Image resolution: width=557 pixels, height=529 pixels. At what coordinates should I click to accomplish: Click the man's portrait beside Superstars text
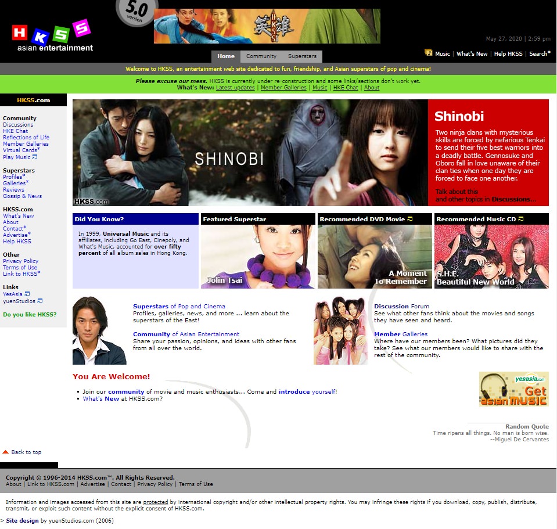99,330
